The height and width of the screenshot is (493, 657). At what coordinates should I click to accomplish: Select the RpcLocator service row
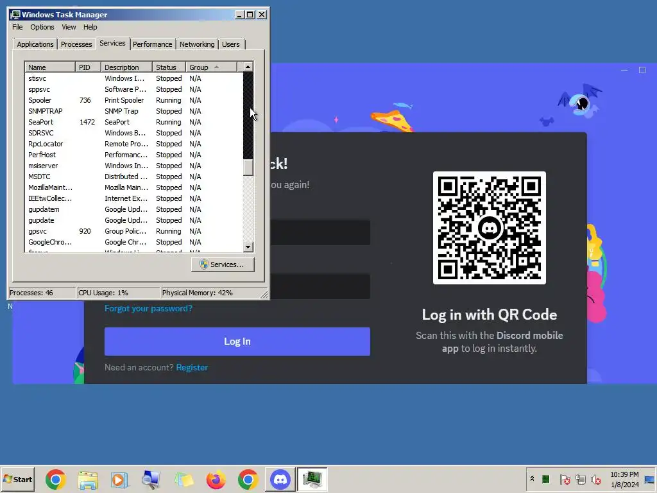pyautogui.click(x=133, y=144)
